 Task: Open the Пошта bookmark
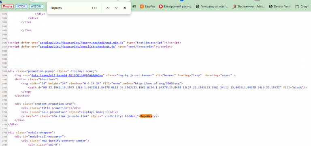click(x=8, y=6)
